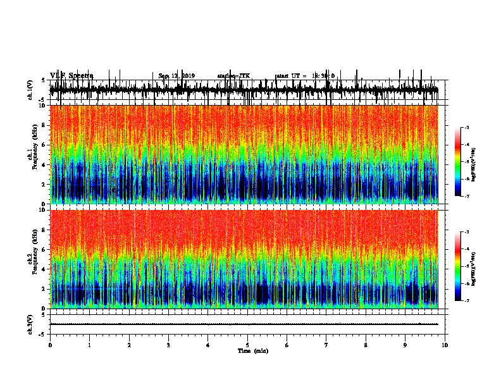This screenshot has height=387, width=501.
Task: Click the ch.1(V) waveform axis label
Action: tap(30, 90)
